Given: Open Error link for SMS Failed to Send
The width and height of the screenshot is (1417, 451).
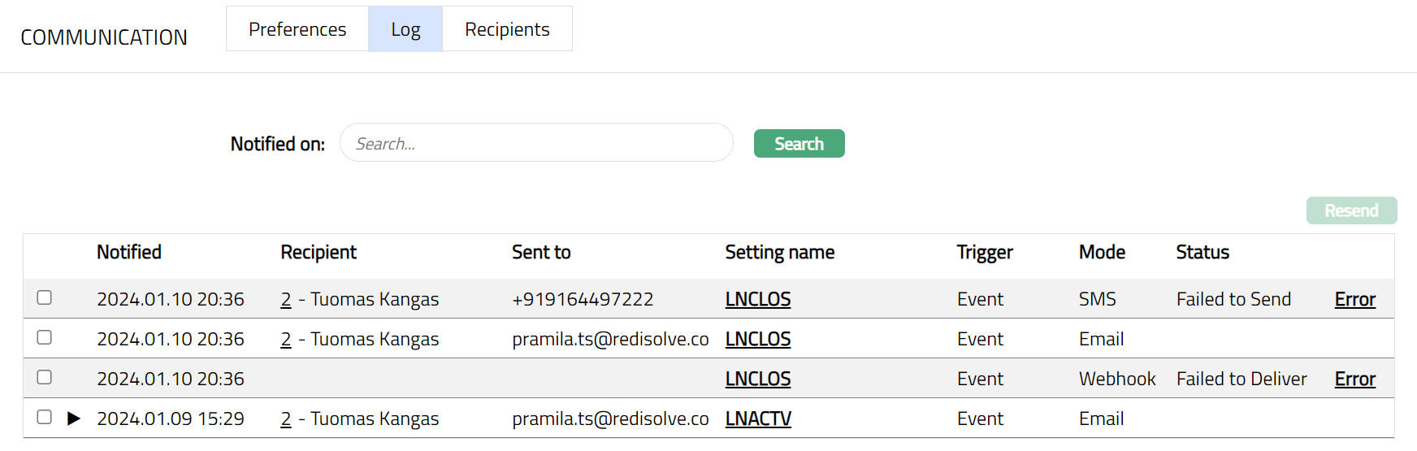Looking at the screenshot, I should [1354, 300].
